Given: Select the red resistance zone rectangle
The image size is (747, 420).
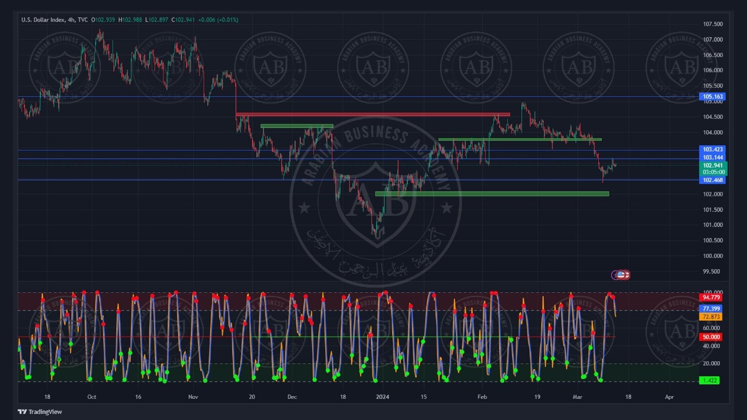Looking at the screenshot, I should pos(372,114).
